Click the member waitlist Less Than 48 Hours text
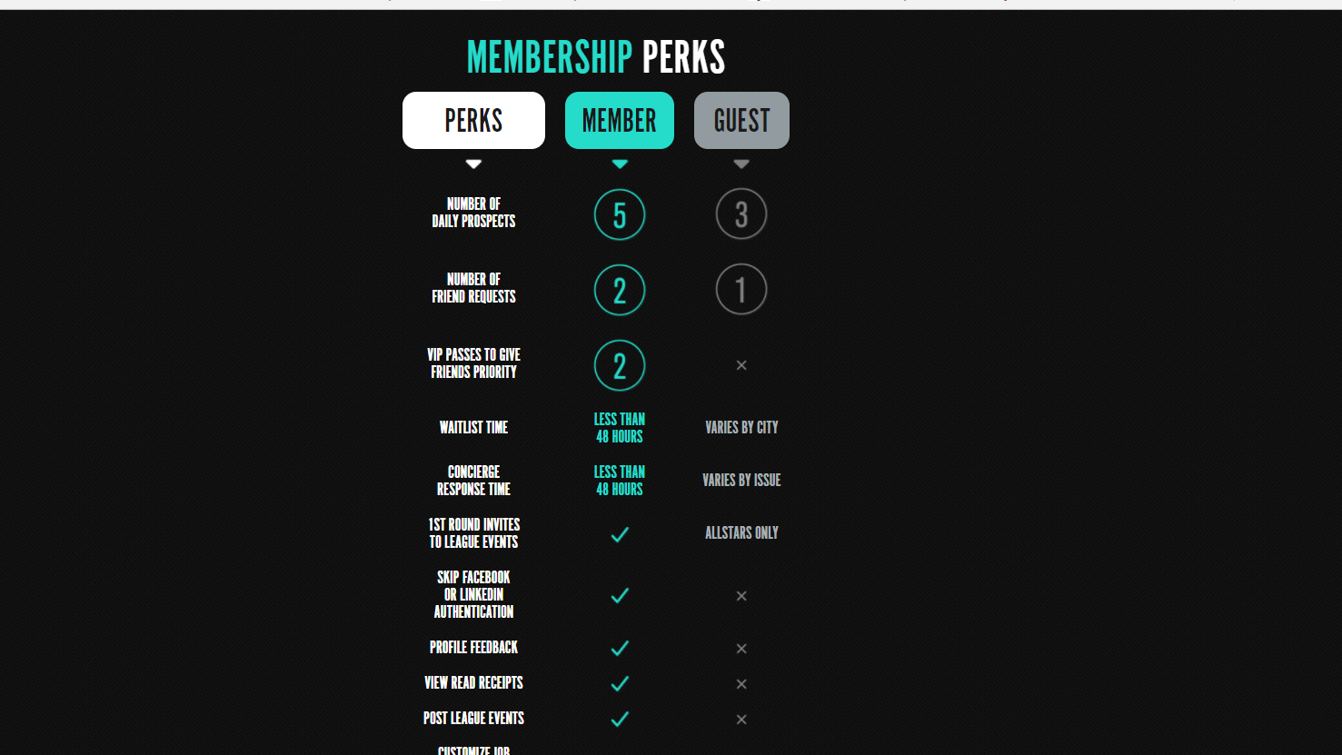This screenshot has width=1342, height=755. coord(620,428)
